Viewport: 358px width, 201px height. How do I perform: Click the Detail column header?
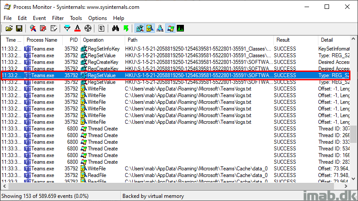coord(334,40)
